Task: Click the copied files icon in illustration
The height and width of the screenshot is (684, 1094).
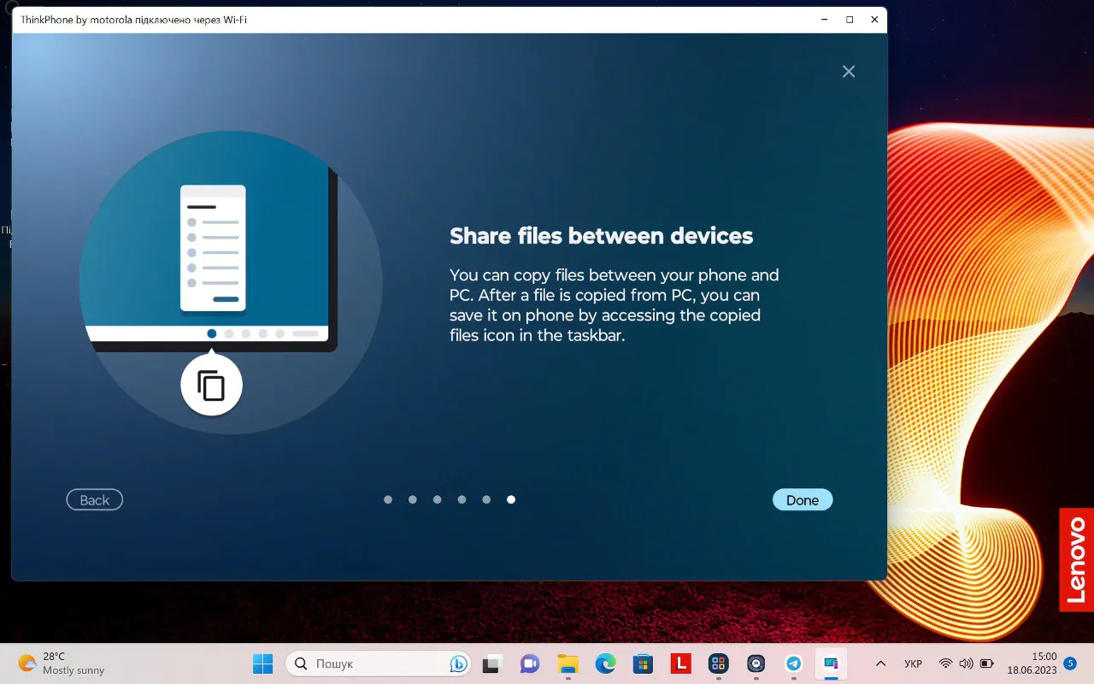Action: click(211, 386)
